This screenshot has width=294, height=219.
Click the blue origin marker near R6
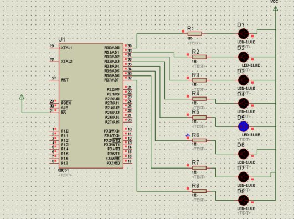188,136
